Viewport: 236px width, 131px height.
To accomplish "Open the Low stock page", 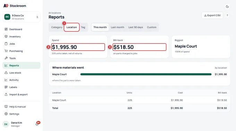I will 22,73.
